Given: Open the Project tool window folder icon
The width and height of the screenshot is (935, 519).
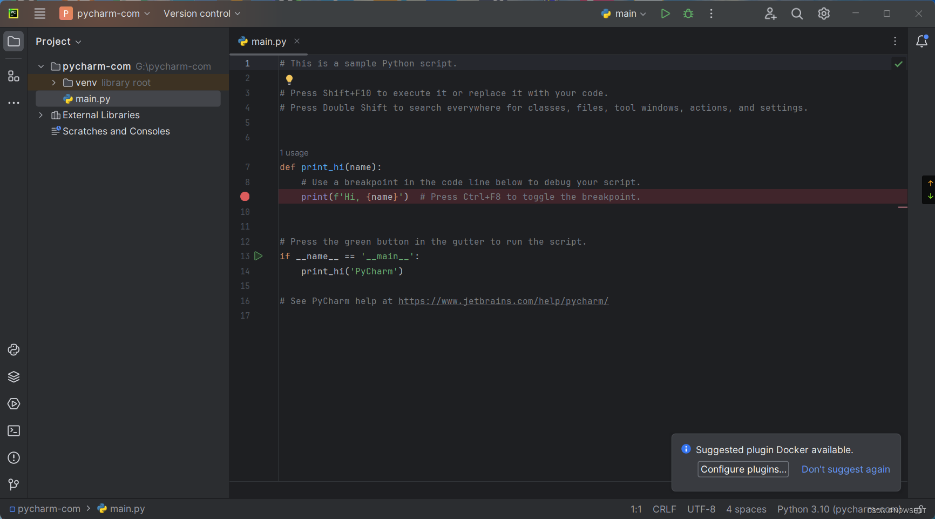Looking at the screenshot, I should tap(13, 42).
